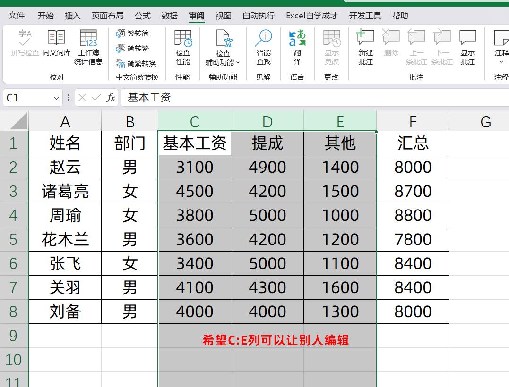509x387 pixels.
Task: Open the 文件 menu
Action: 17,16
